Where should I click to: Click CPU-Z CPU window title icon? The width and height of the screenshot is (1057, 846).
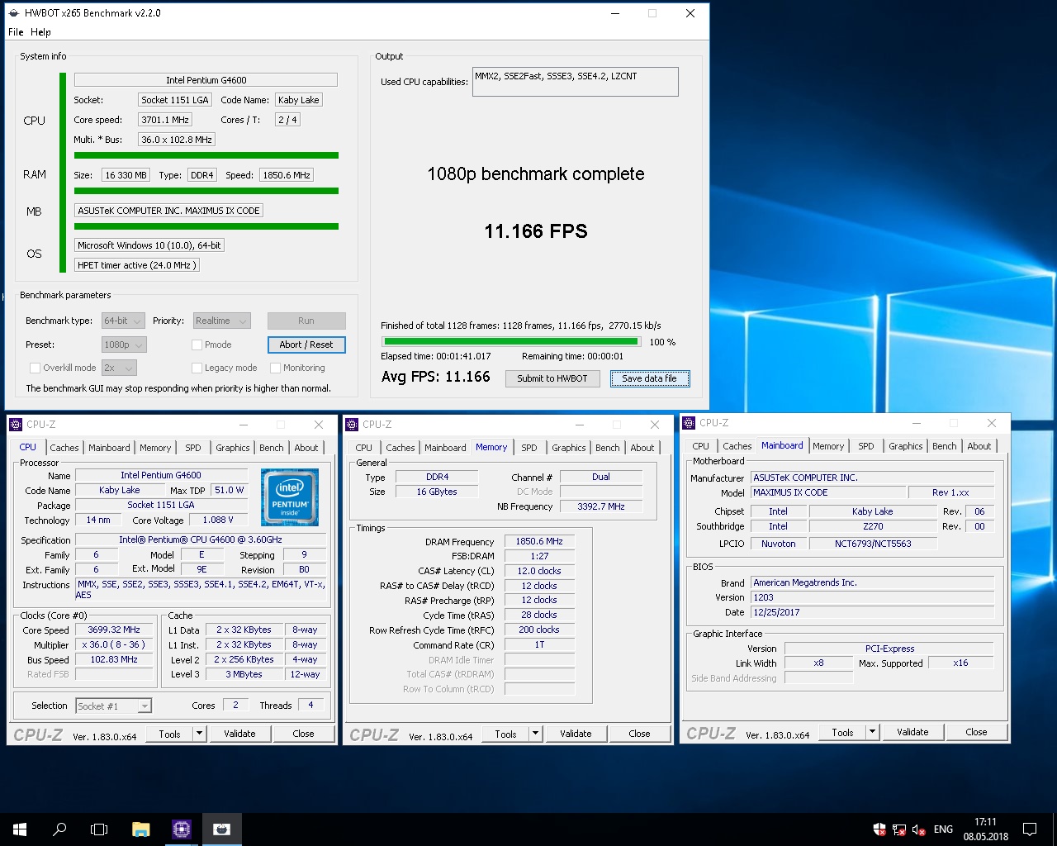pos(16,425)
